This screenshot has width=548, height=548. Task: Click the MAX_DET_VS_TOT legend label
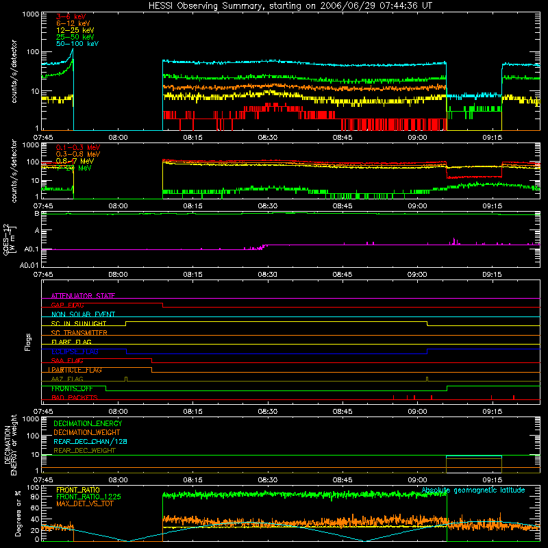tap(84, 503)
